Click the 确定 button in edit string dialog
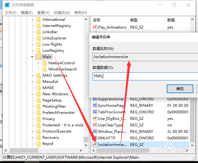198x163 pixels. [x=180, y=89]
